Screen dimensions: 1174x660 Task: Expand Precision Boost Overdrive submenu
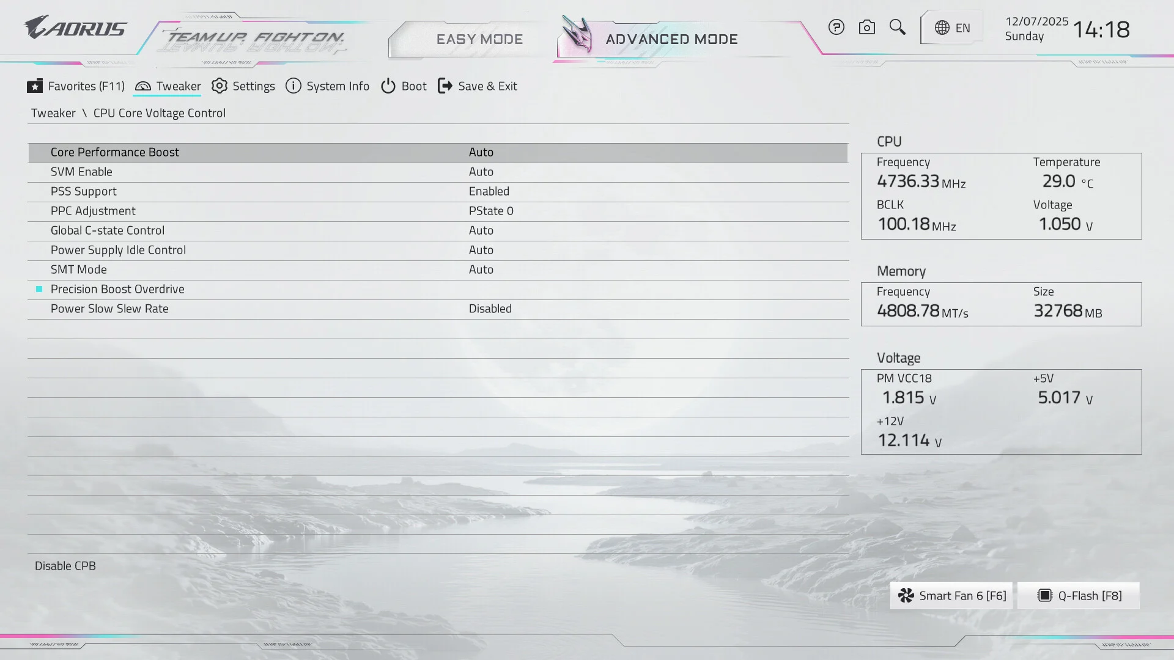pyautogui.click(x=117, y=289)
